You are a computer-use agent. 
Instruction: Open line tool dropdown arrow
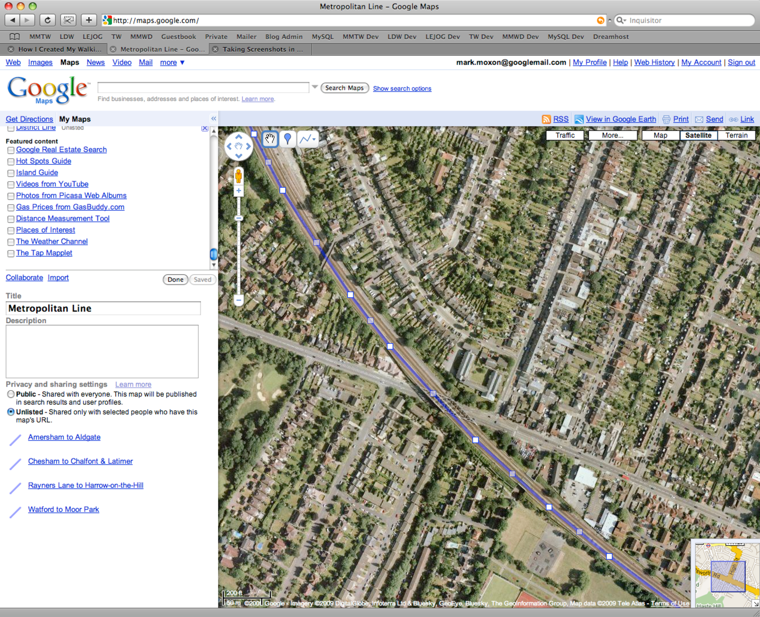[314, 139]
